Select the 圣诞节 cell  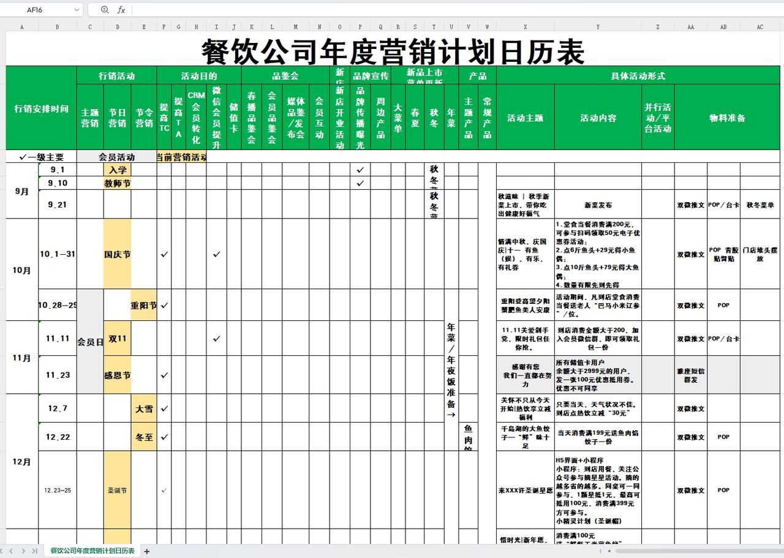pyautogui.click(x=117, y=490)
